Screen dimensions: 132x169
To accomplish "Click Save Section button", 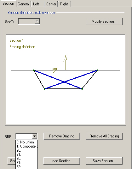I will pos(104,161).
